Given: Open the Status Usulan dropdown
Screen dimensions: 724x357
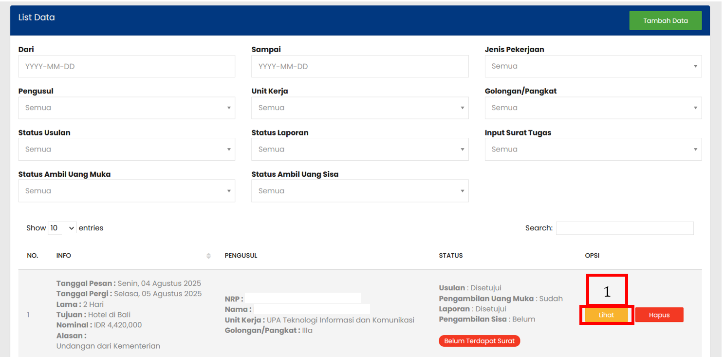Looking at the screenshot, I should pyautogui.click(x=127, y=150).
